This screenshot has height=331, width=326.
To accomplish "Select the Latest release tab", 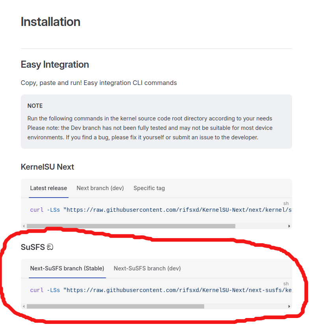I will point(48,188).
